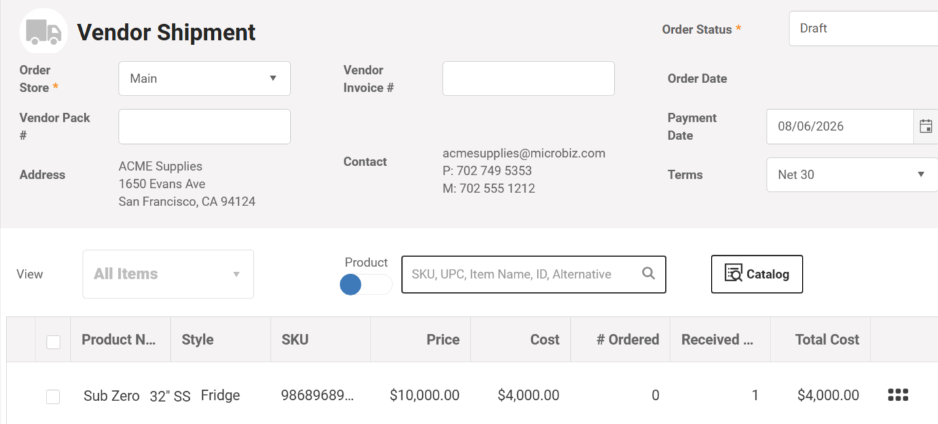
Task: Expand the Order Store dropdown showing Main
Action: click(x=204, y=79)
